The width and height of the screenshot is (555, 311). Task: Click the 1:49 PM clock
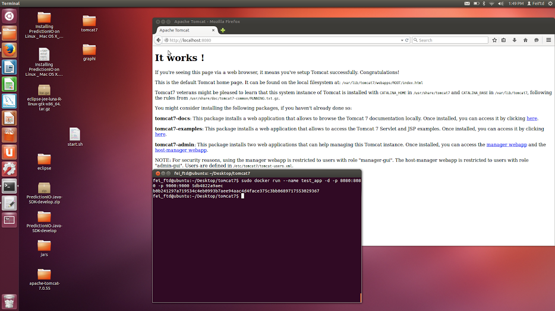tap(516, 4)
